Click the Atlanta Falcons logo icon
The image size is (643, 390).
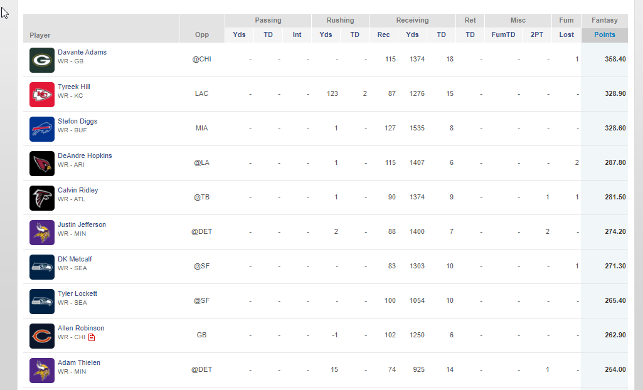pos(42,198)
